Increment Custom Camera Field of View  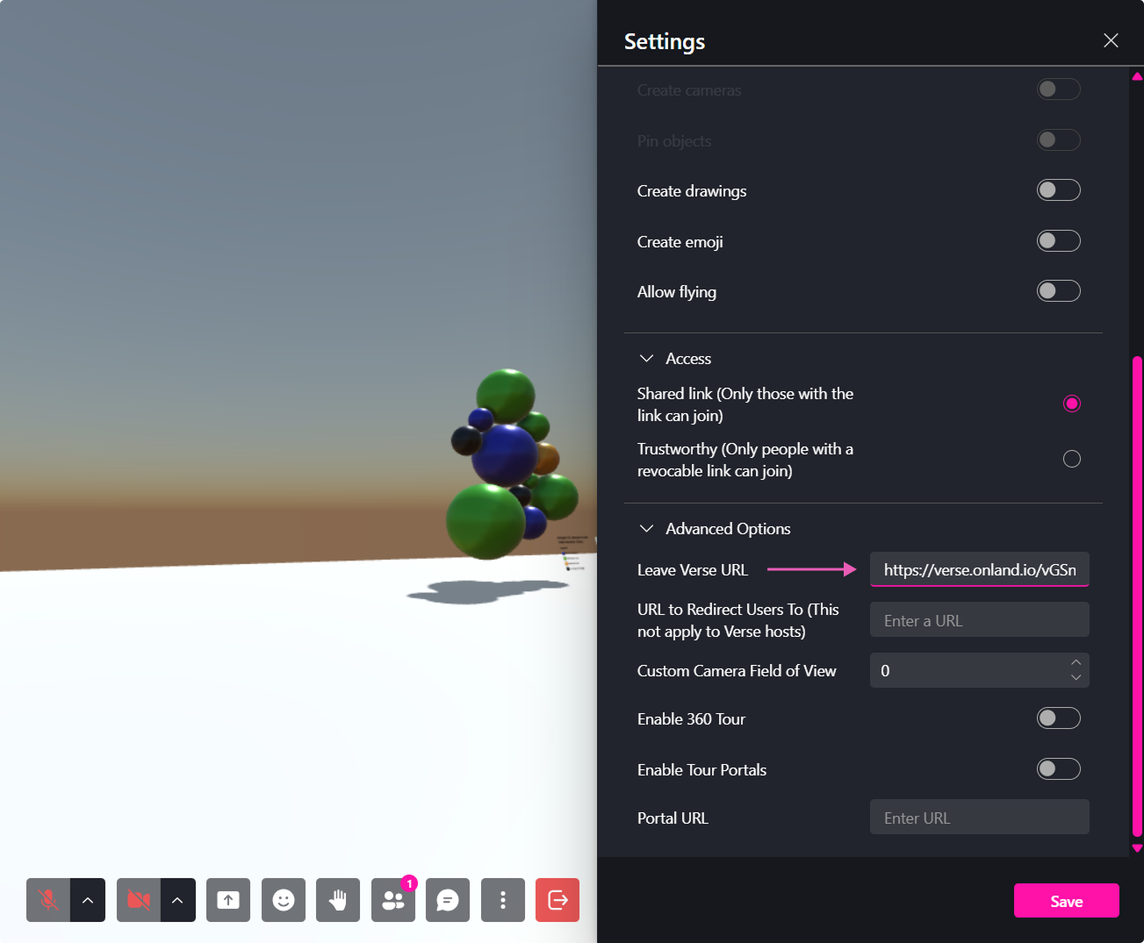(x=1076, y=664)
